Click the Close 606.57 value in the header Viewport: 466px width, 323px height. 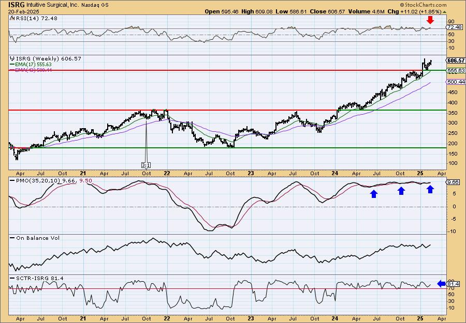click(327, 11)
